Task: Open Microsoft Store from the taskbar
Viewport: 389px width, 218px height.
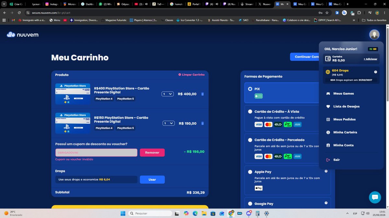Action: point(213,213)
